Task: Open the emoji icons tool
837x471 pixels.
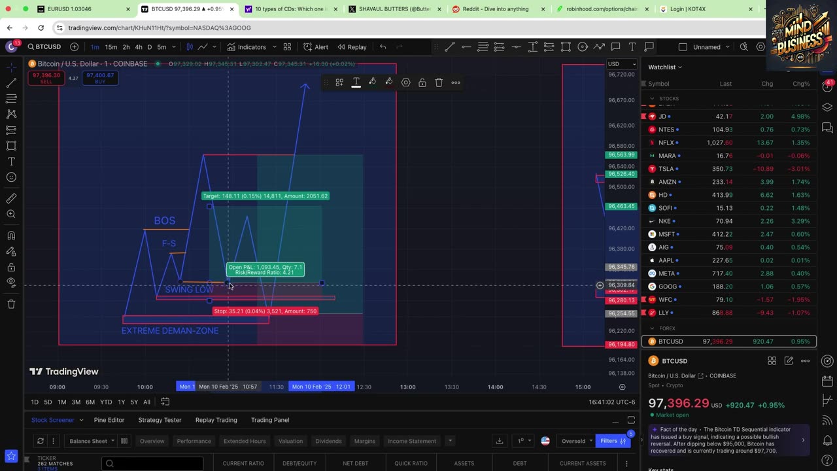Action: pos(11,177)
